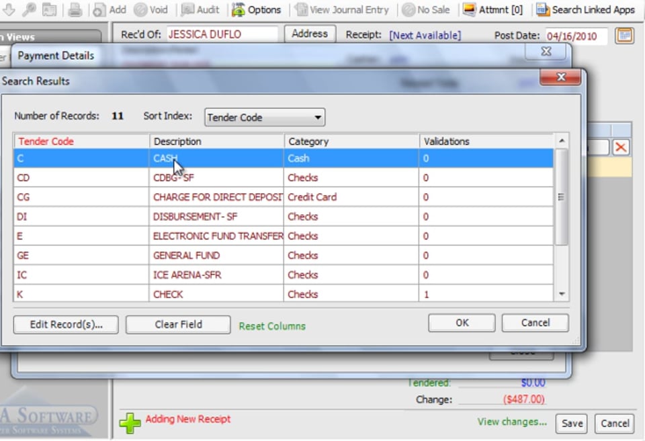
Task: Click scroll up arrow in results list
Action: 562,141
